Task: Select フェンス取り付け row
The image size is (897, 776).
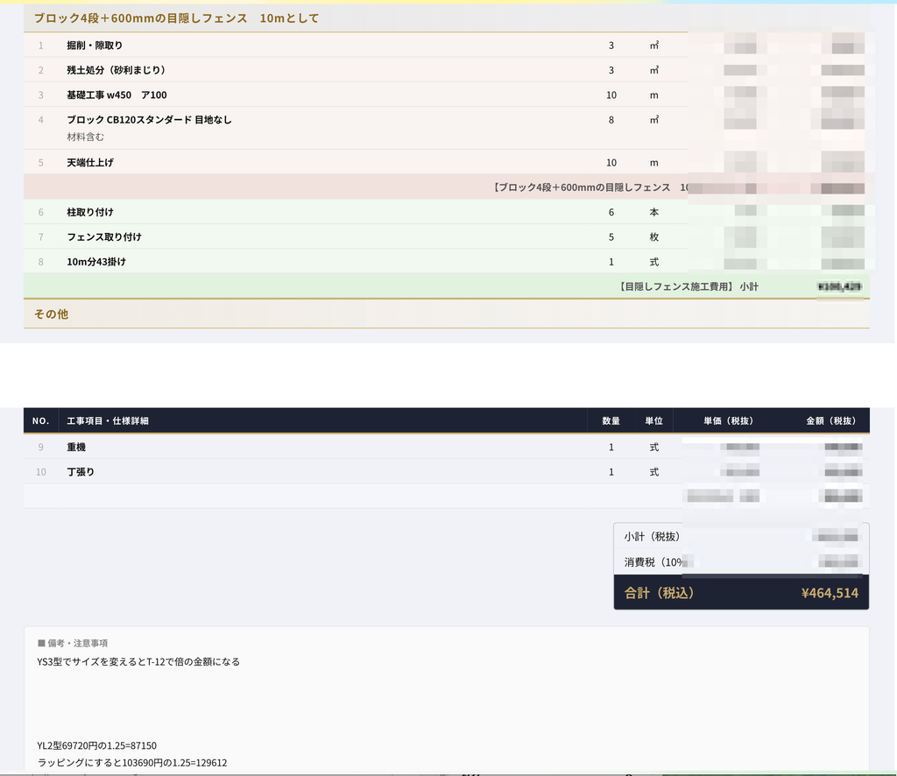Action: tap(446, 236)
